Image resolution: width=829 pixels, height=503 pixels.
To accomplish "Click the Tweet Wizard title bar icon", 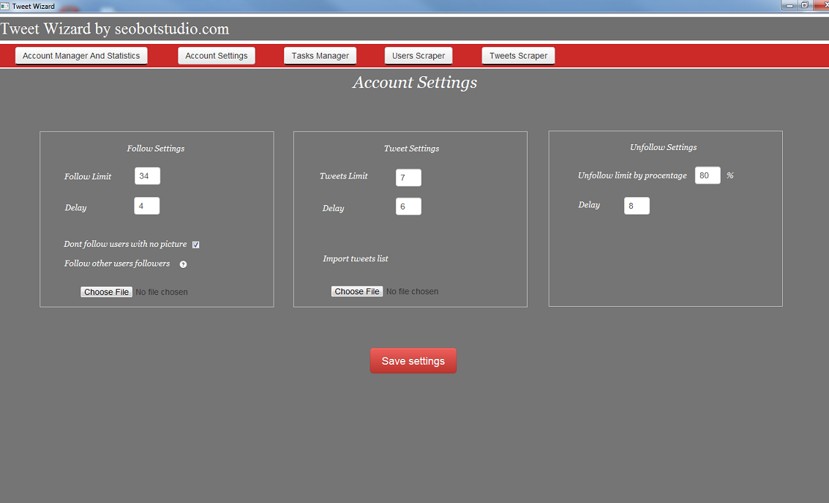I will (x=5, y=7).
